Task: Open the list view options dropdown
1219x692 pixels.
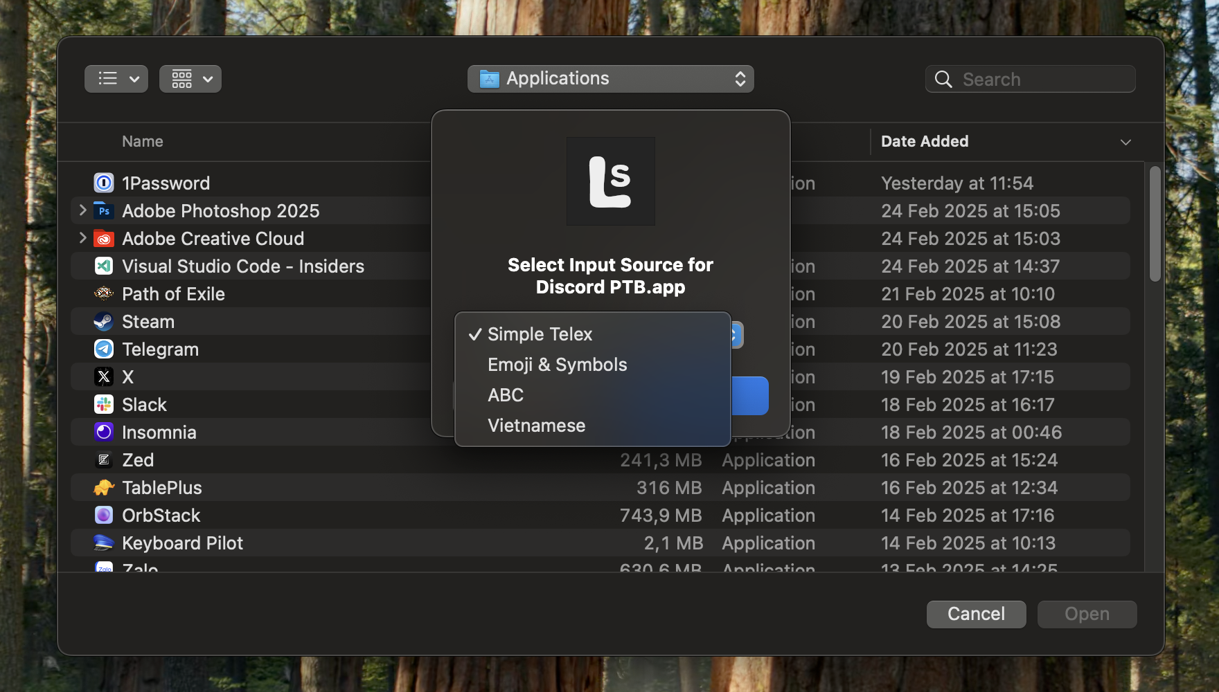Action: click(116, 79)
